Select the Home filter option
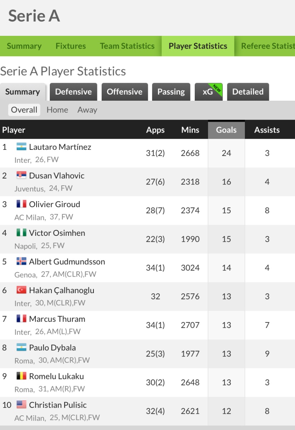This screenshot has height=430, width=295. pos(57,110)
